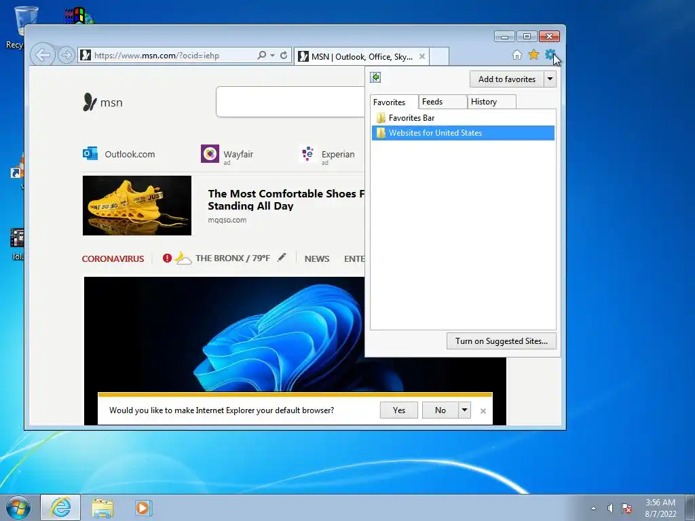Viewport: 695px width, 521px height.
Task: Click the volume speaker tray icon
Action: click(x=610, y=508)
